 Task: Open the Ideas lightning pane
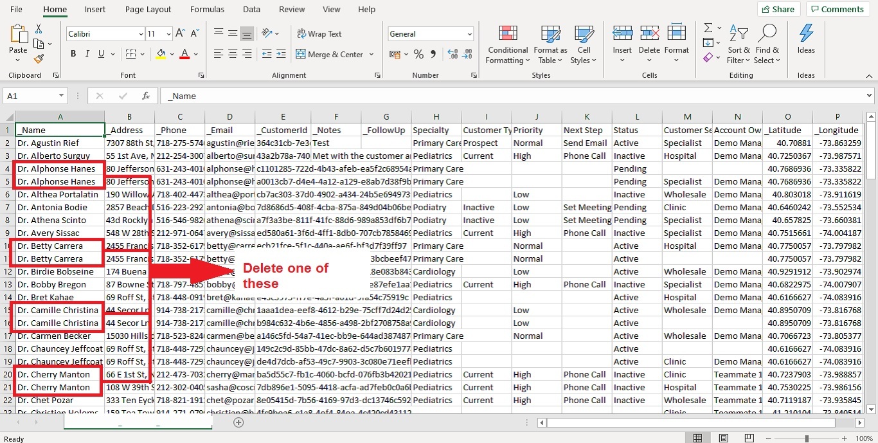[806, 39]
